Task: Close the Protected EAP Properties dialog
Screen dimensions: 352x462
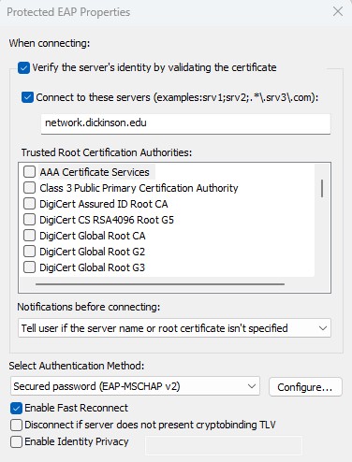Action: pyautogui.click(x=338, y=12)
